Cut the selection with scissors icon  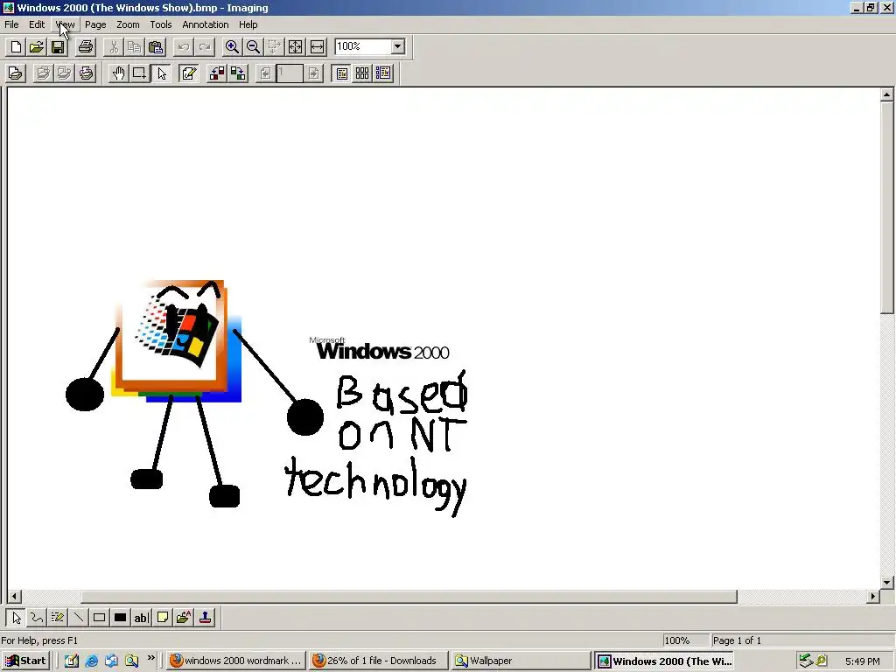tap(114, 47)
